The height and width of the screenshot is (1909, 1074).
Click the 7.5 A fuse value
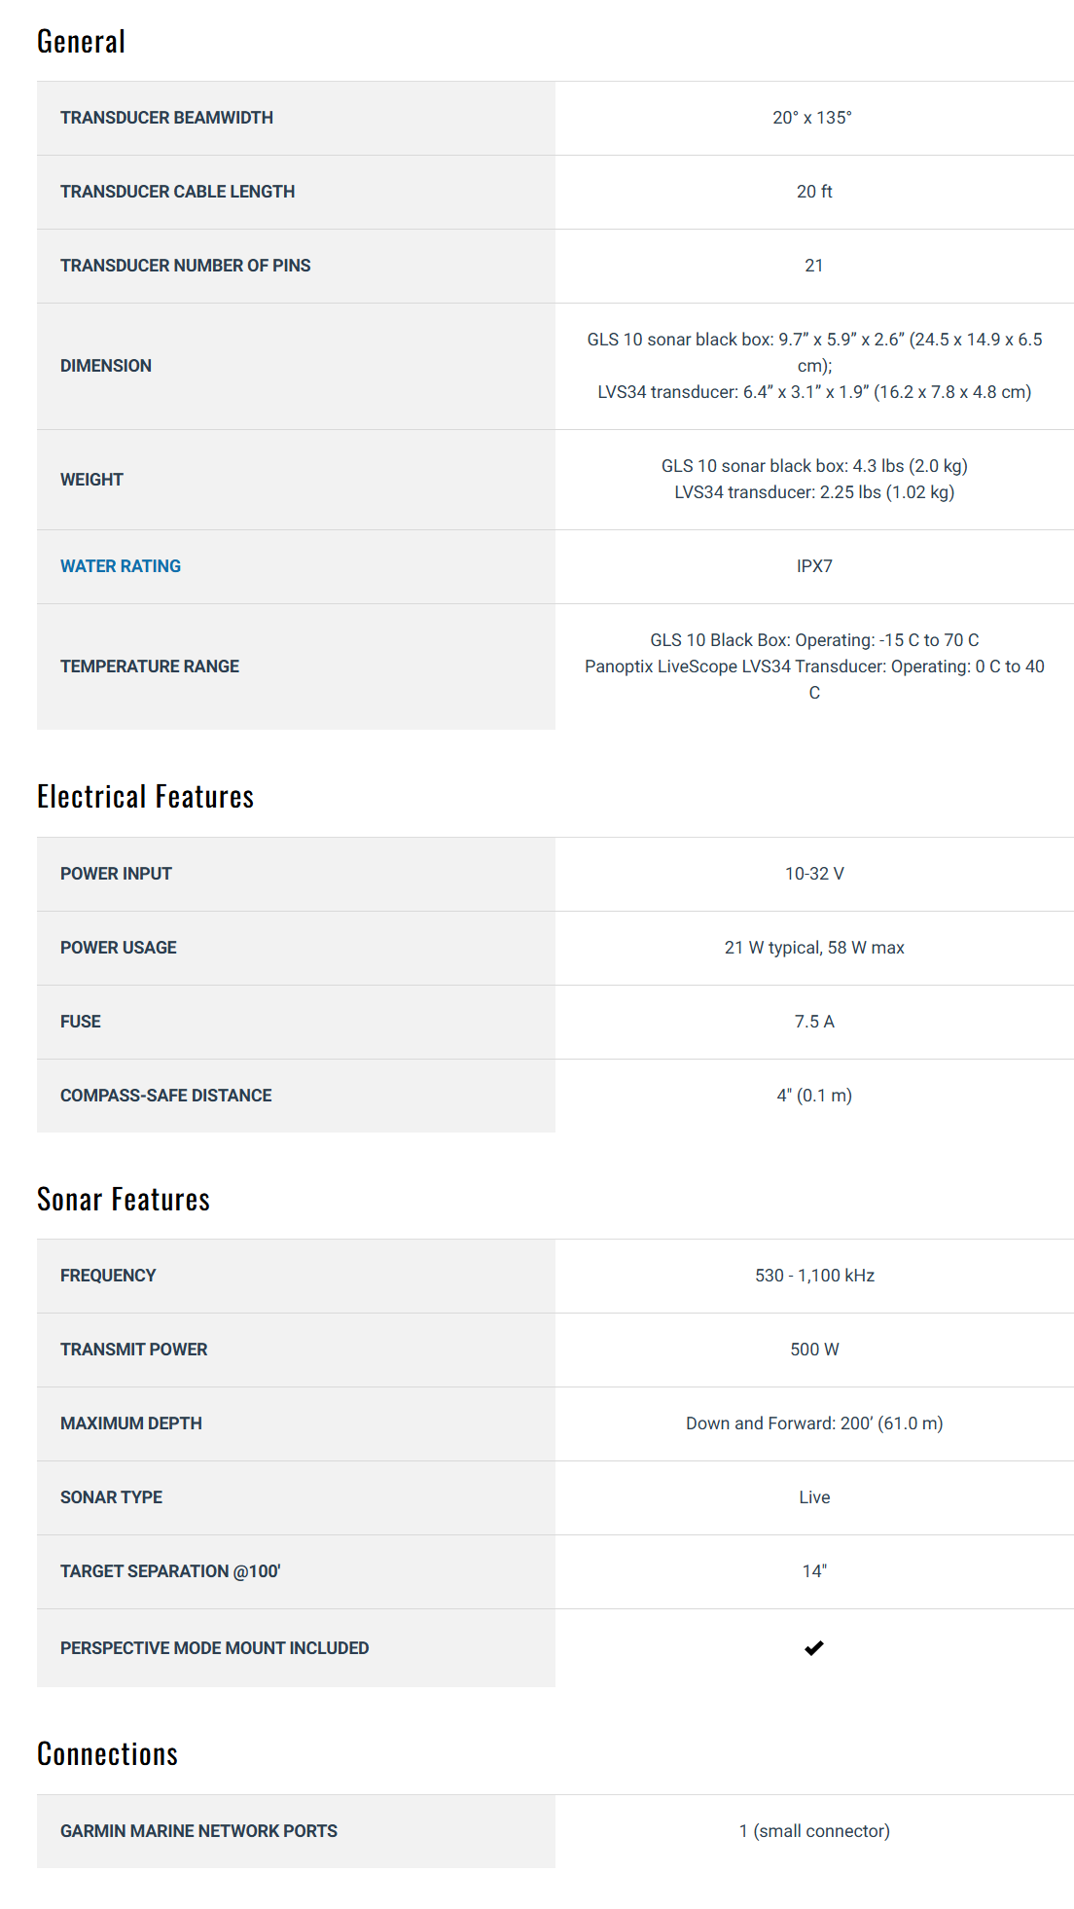point(814,1022)
